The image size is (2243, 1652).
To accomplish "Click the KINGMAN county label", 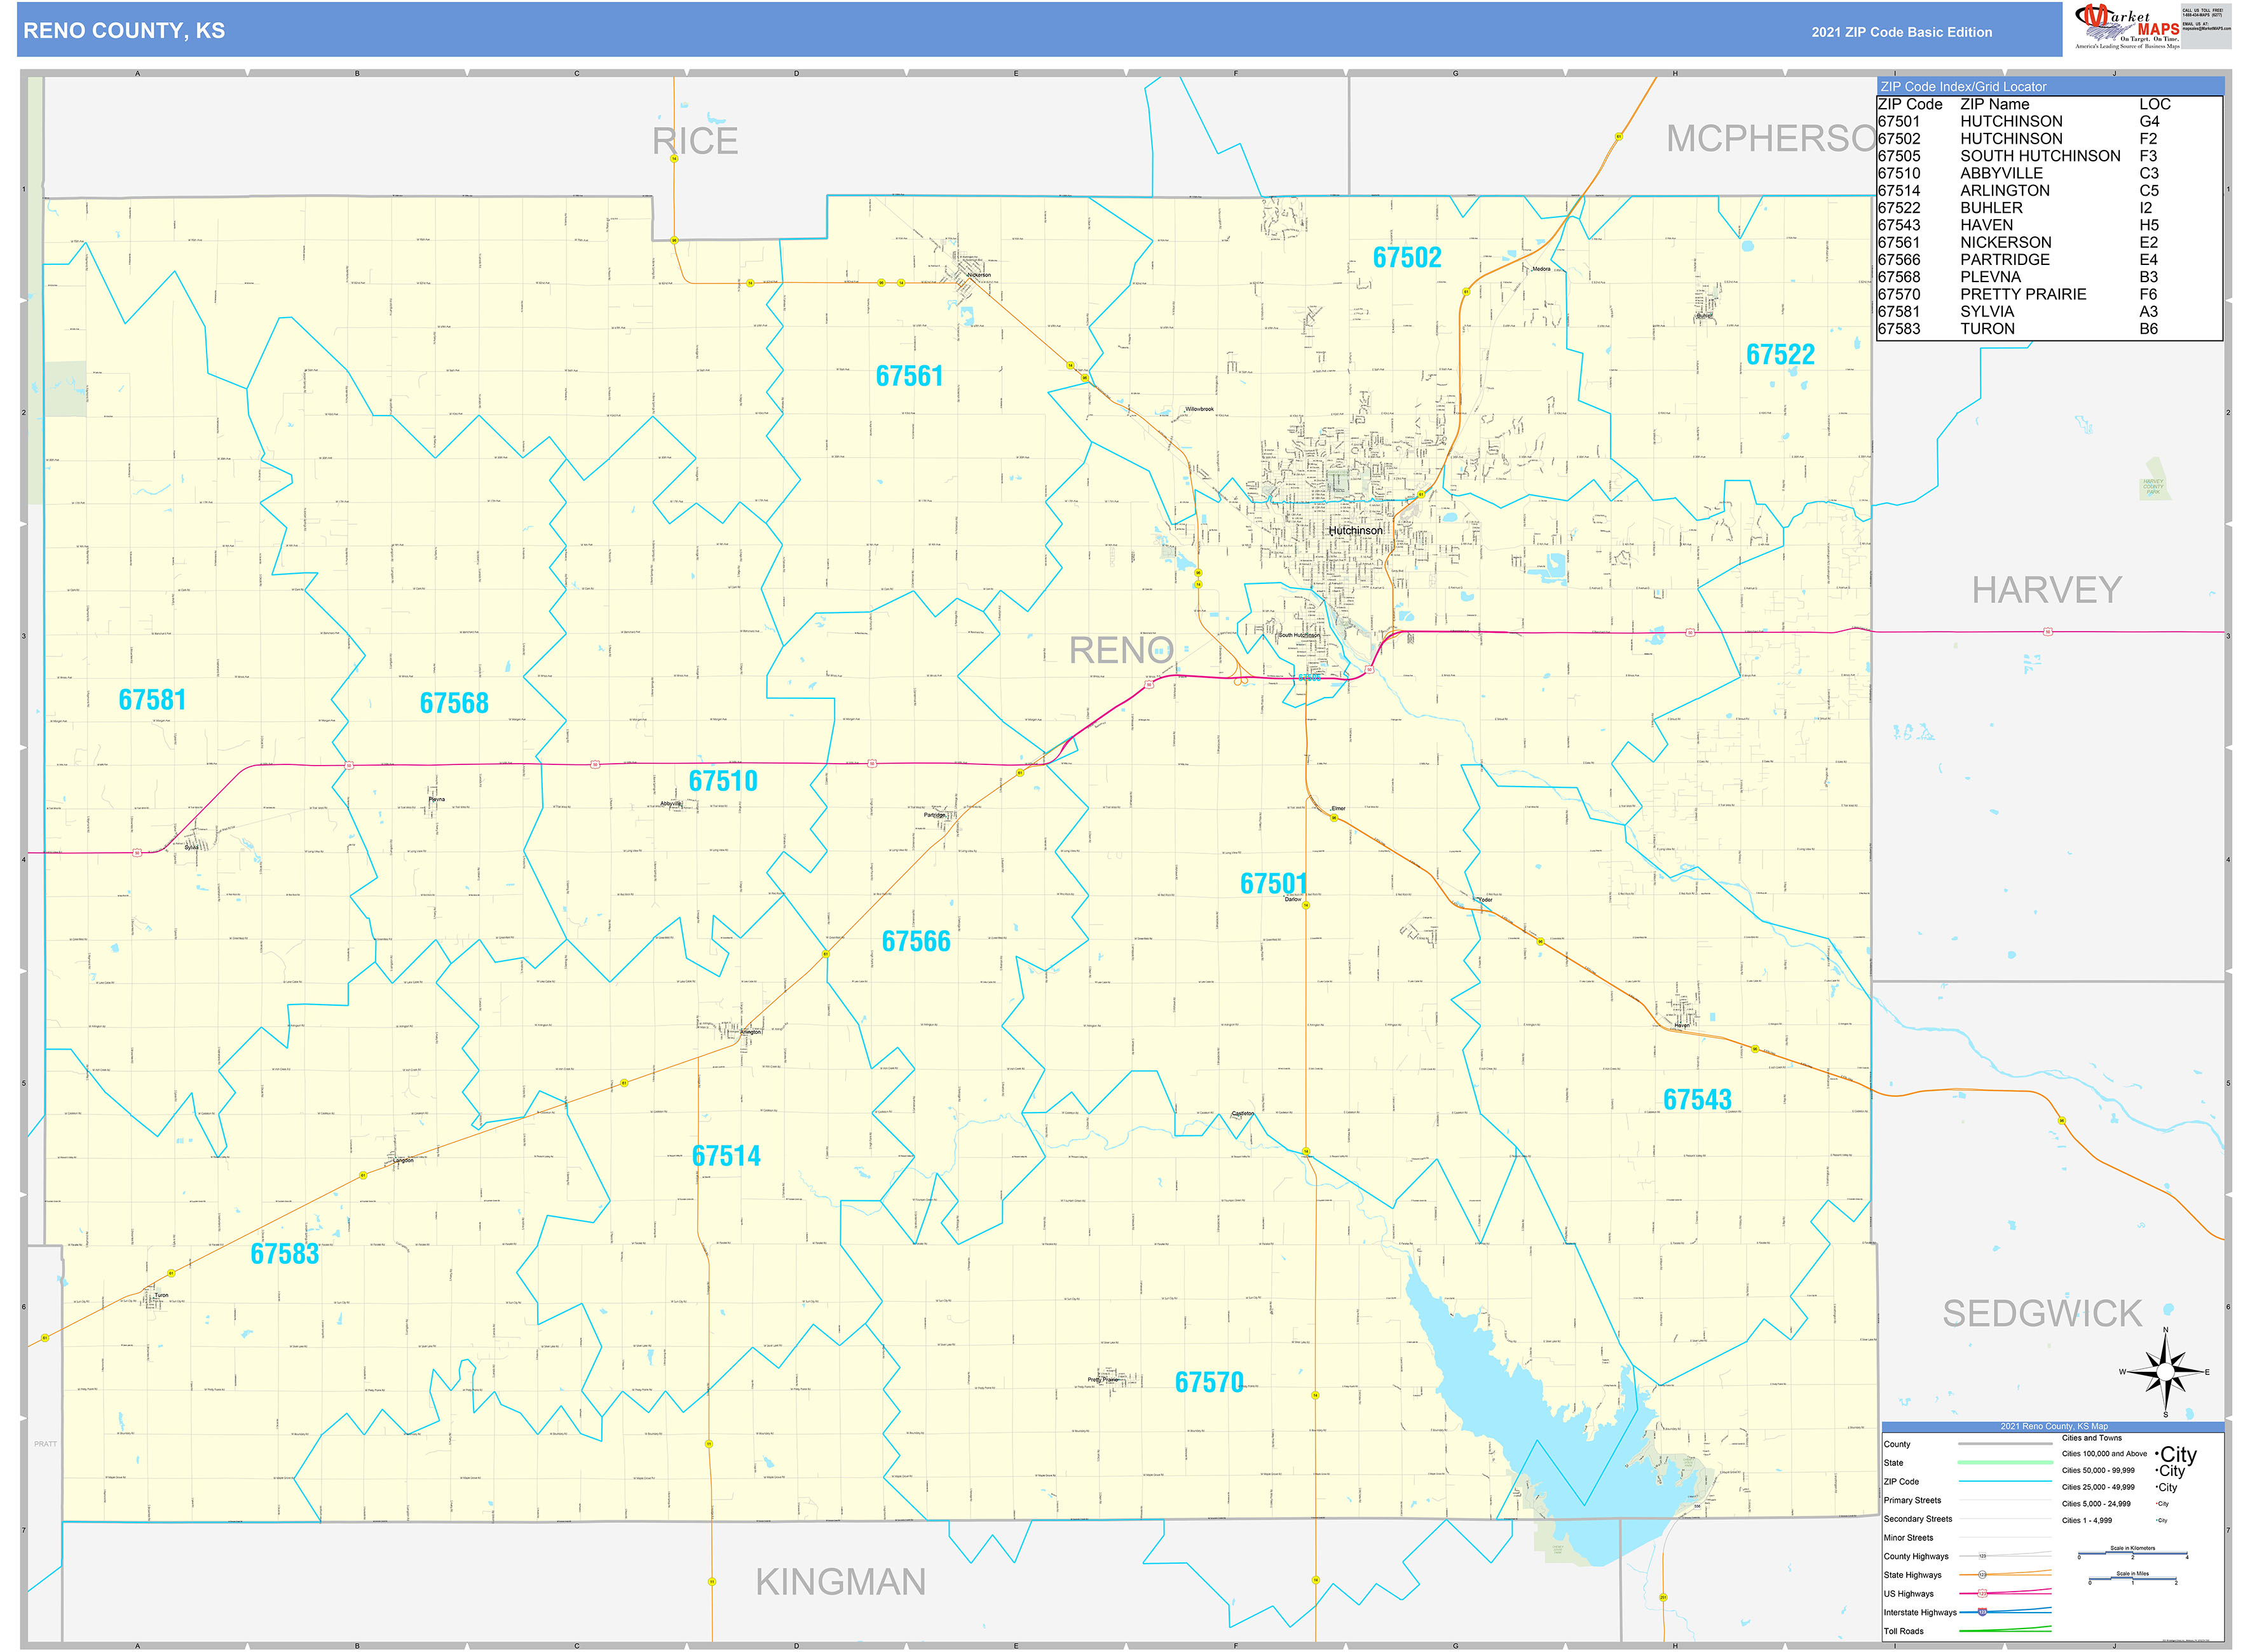I will 840,1582.
